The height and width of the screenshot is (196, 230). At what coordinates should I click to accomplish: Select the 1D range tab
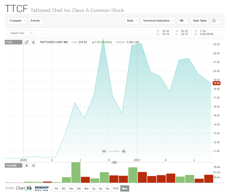56,188
